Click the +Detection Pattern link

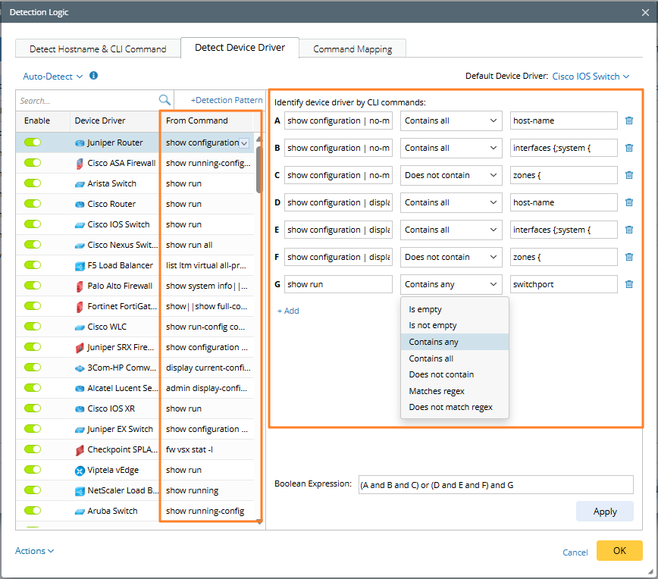click(226, 100)
